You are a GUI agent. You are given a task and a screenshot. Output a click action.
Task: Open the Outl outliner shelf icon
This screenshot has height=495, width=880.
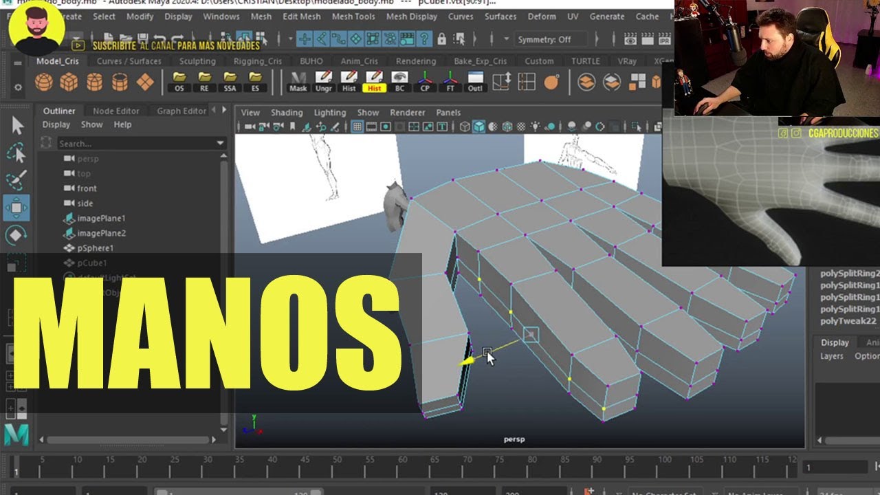(475, 82)
